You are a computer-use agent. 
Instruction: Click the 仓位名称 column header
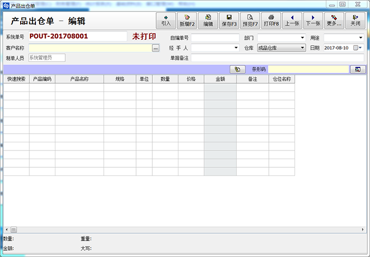pos(282,79)
